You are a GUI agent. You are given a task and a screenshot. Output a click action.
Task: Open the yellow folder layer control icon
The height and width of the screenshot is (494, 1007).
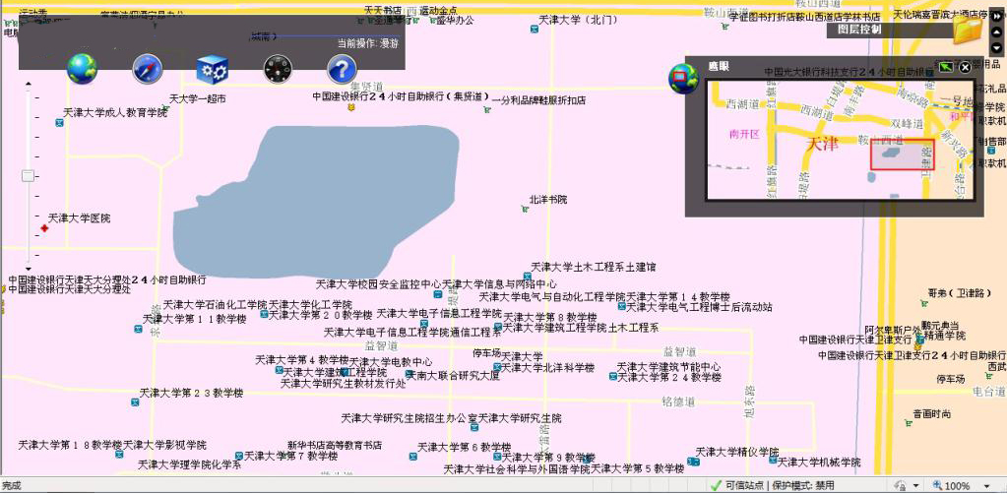pyautogui.click(x=968, y=29)
